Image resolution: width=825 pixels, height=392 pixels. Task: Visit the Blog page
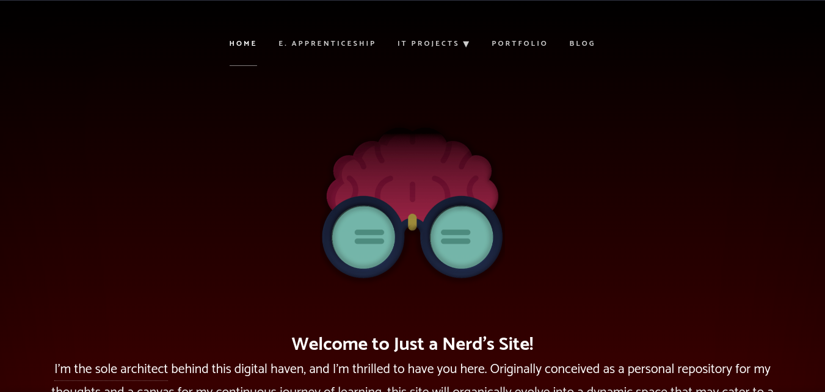[x=583, y=43]
